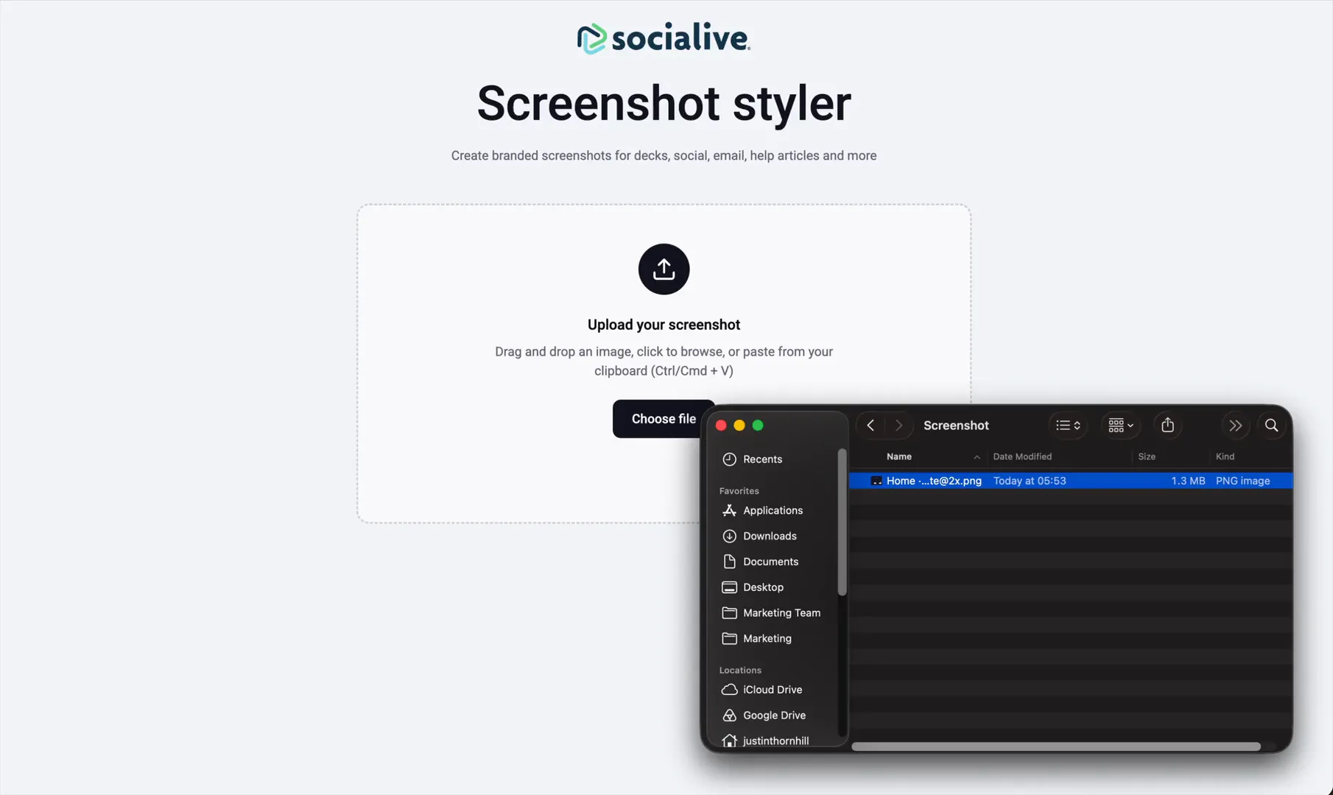Zoom Finder with the green button
Image resolution: width=1333 pixels, height=795 pixels.
click(758, 425)
